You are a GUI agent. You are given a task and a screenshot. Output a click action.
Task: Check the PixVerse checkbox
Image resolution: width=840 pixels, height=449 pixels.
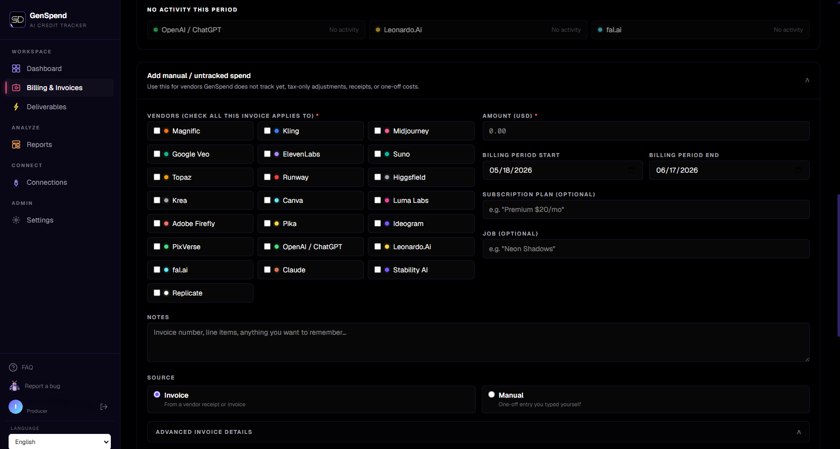(x=157, y=247)
